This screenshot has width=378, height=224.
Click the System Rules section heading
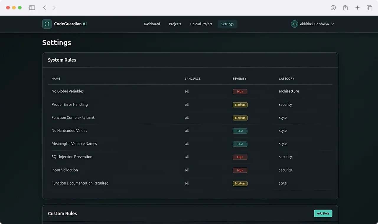[62, 60]
